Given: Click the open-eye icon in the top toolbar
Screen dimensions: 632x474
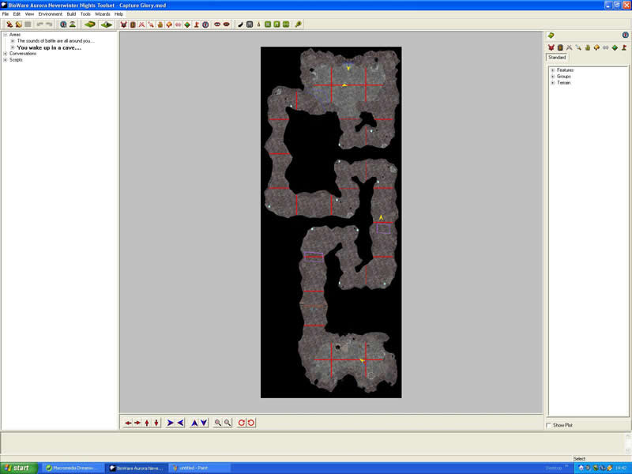Looking at the screenshot, I should [x=217, y=24].
